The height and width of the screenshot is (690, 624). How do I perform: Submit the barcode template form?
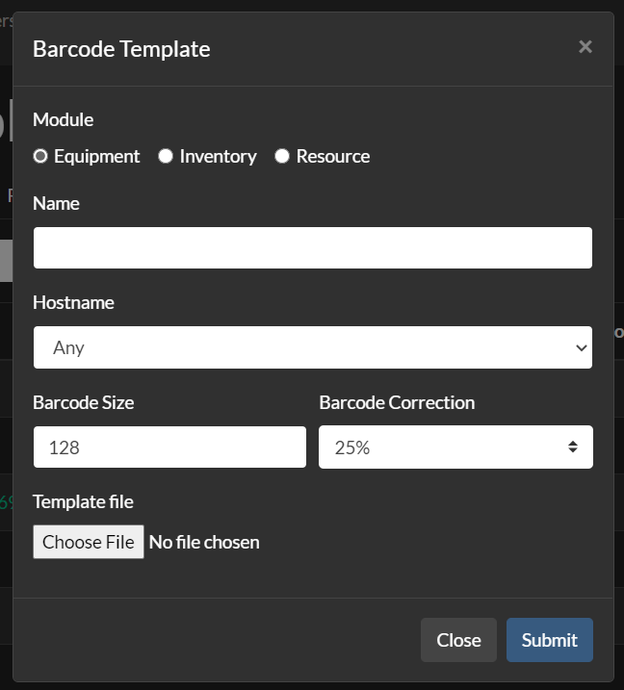550,640
